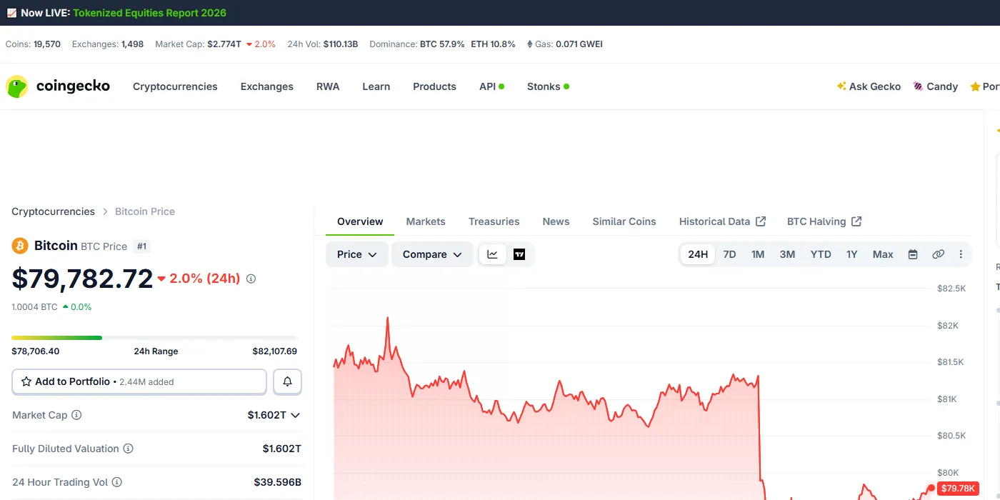The image size is (1000, 500).
Task: Open the API navigation menu
Action: 488,86
